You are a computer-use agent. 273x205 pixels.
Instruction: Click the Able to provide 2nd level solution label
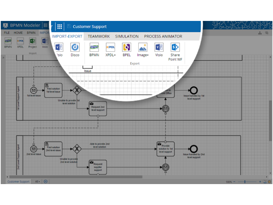click(99, 145)
